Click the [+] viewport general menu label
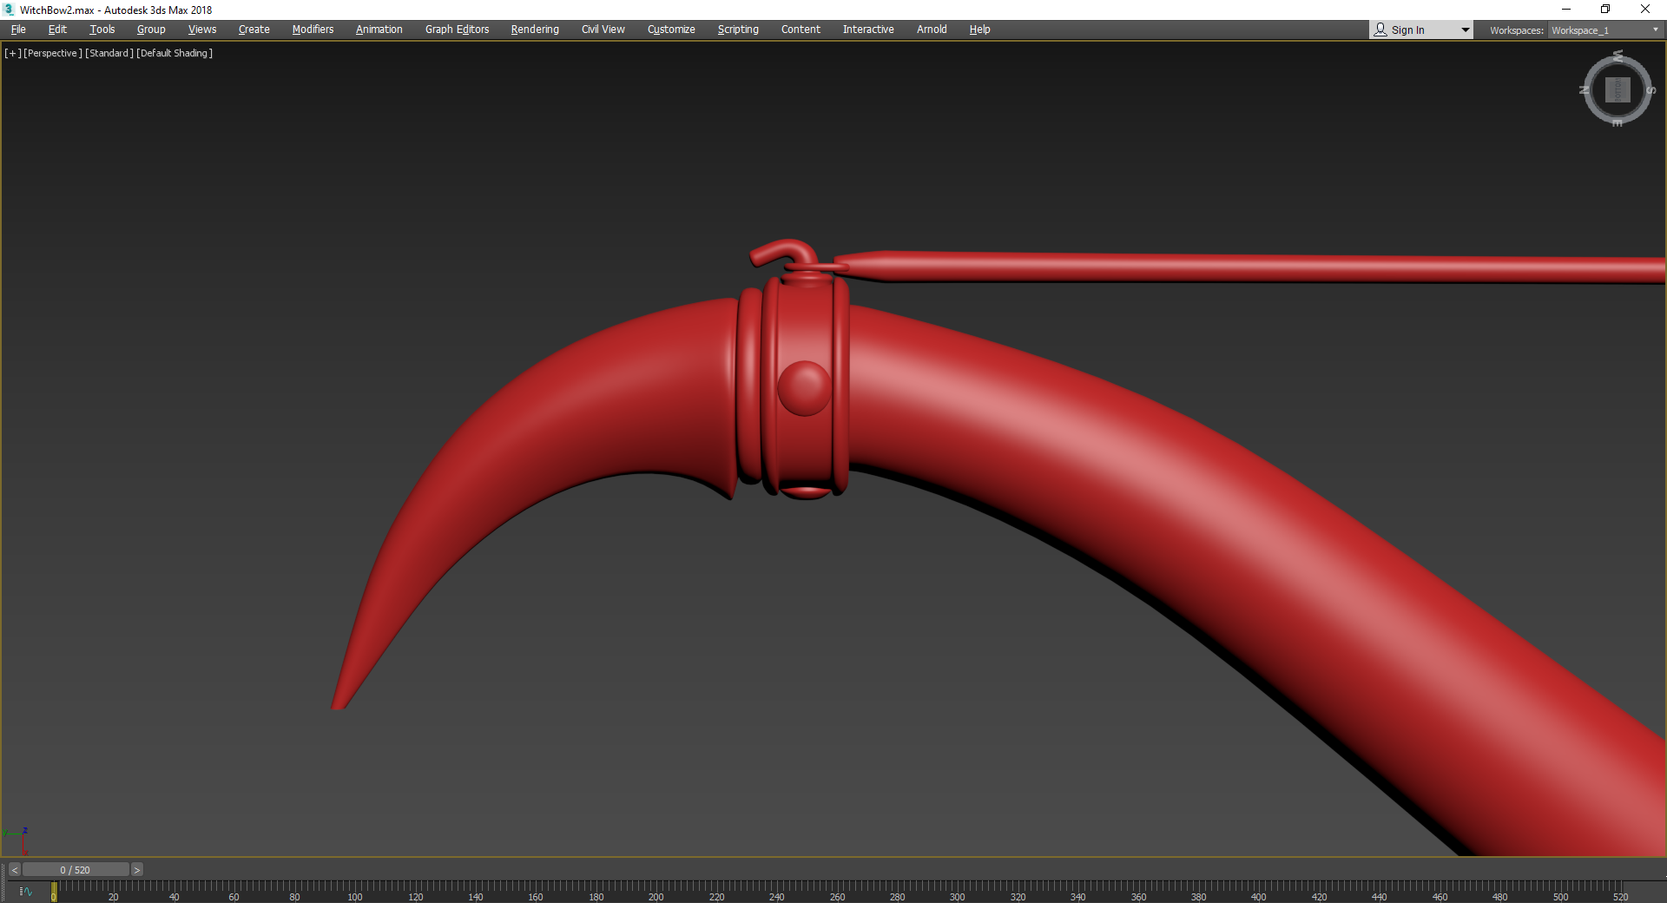This screenshot has height=903, width=1667. tap(13, 53)
